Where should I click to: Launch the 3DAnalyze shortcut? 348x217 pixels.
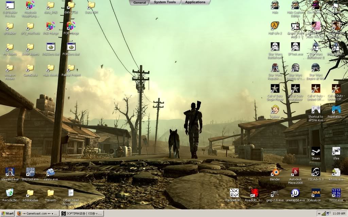(316, 195)
